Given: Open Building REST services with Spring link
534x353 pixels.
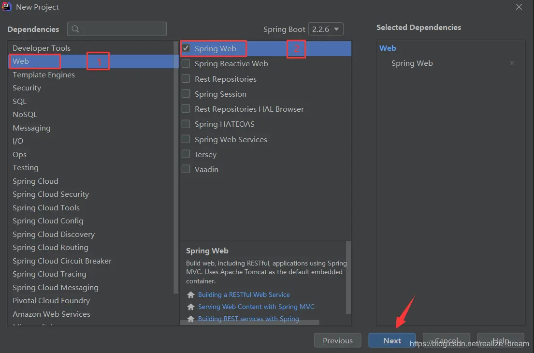Looking at the screenshot, I should (x=248, y=319).
